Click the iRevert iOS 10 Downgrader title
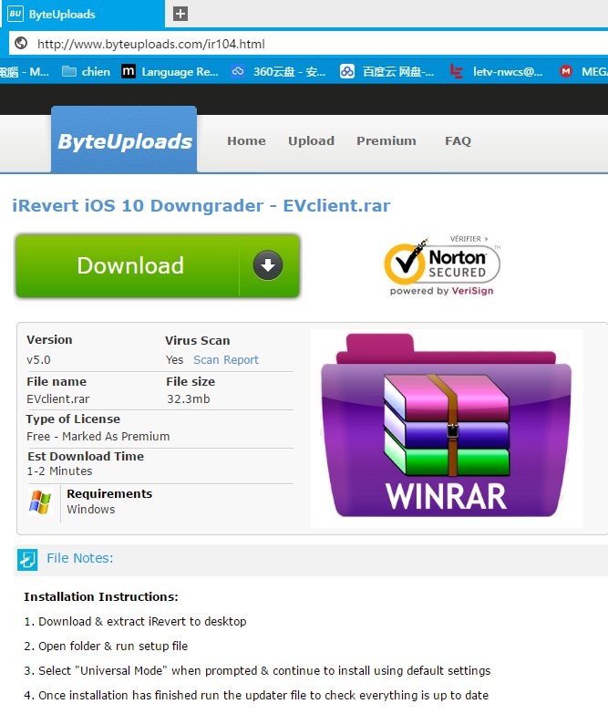 coord(201,206)
